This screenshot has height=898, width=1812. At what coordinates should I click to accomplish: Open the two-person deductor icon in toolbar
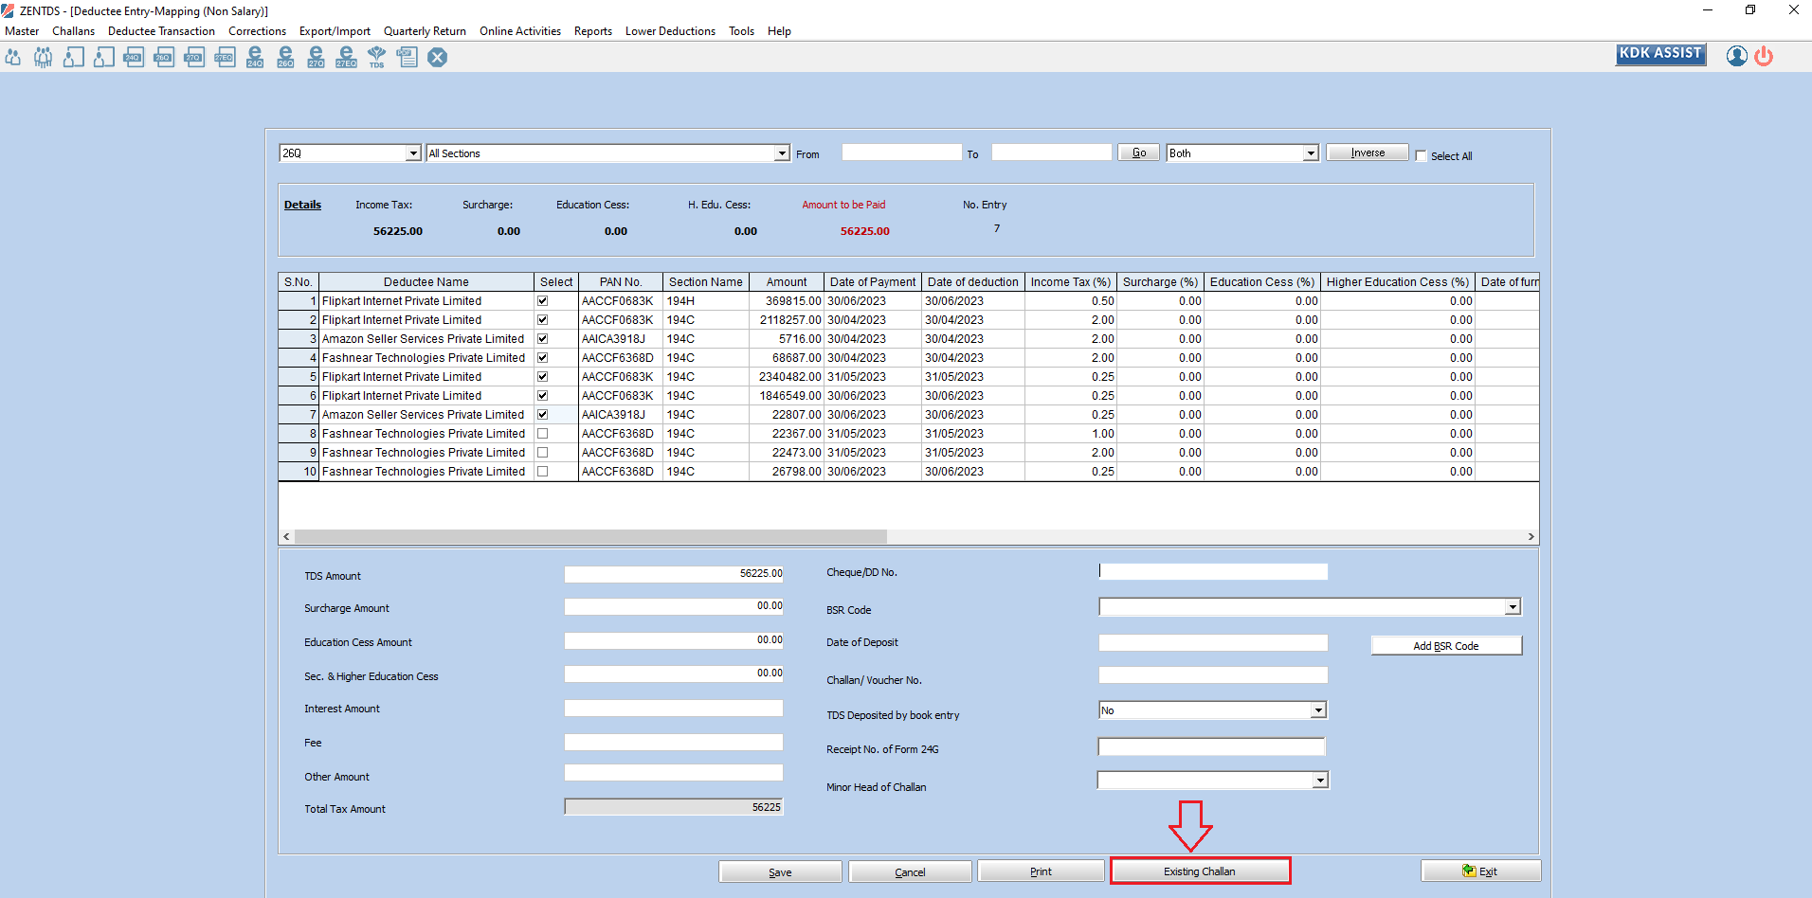coord(13,57)
